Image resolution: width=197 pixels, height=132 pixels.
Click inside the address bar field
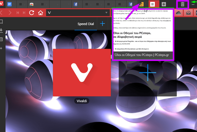click(x=78, y=13)
